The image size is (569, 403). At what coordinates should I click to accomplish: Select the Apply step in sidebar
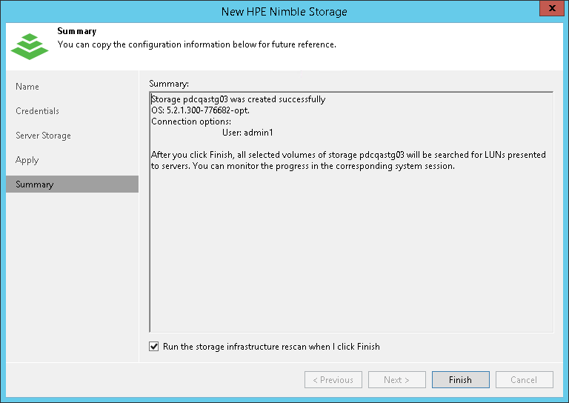point(27,160)
